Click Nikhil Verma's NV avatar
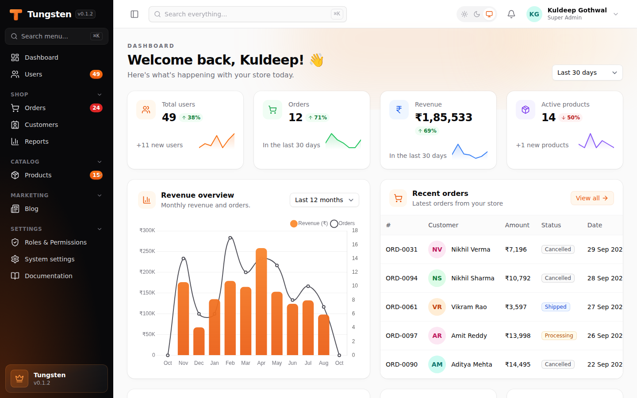The width and height of the screenshot is (637, 398). tap(437, 249)
